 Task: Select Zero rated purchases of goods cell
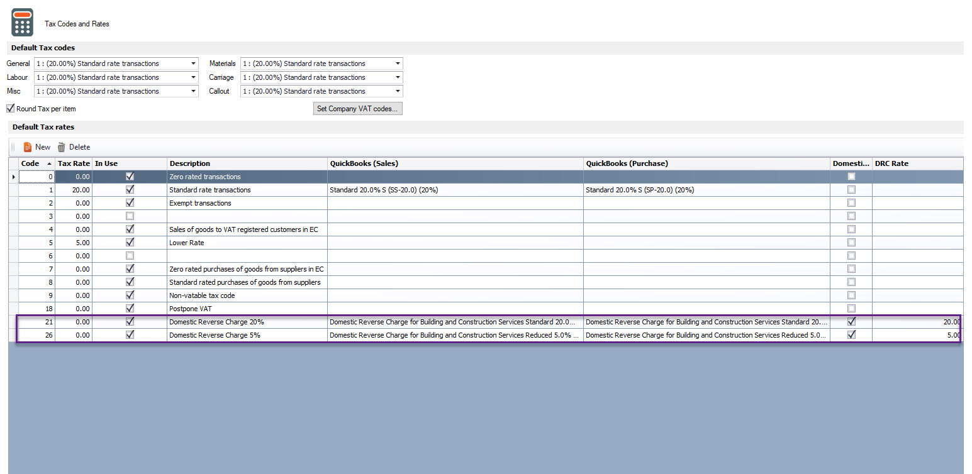click(x=247, y=269)
